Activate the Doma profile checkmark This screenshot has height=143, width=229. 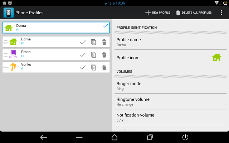(x=83, y=42)
